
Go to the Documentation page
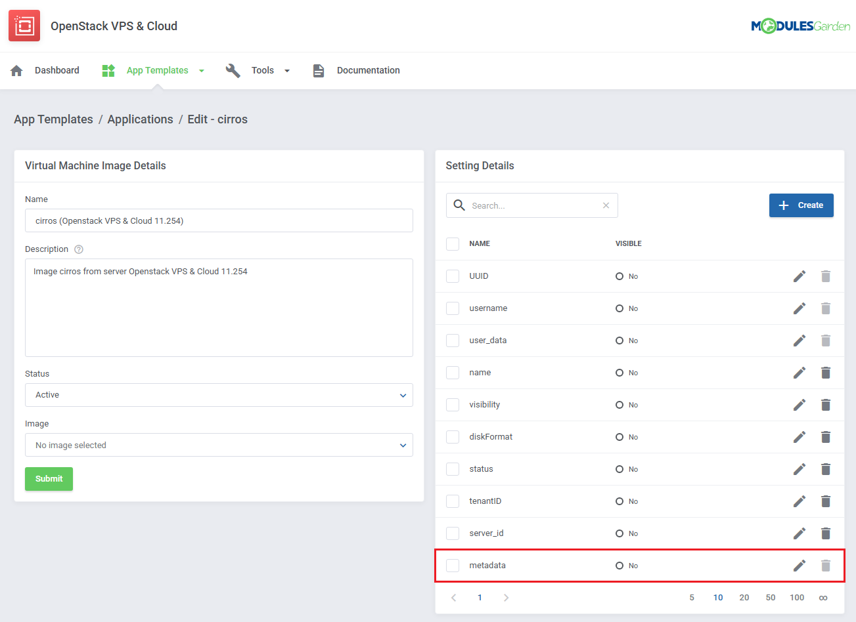click(368, 71)
